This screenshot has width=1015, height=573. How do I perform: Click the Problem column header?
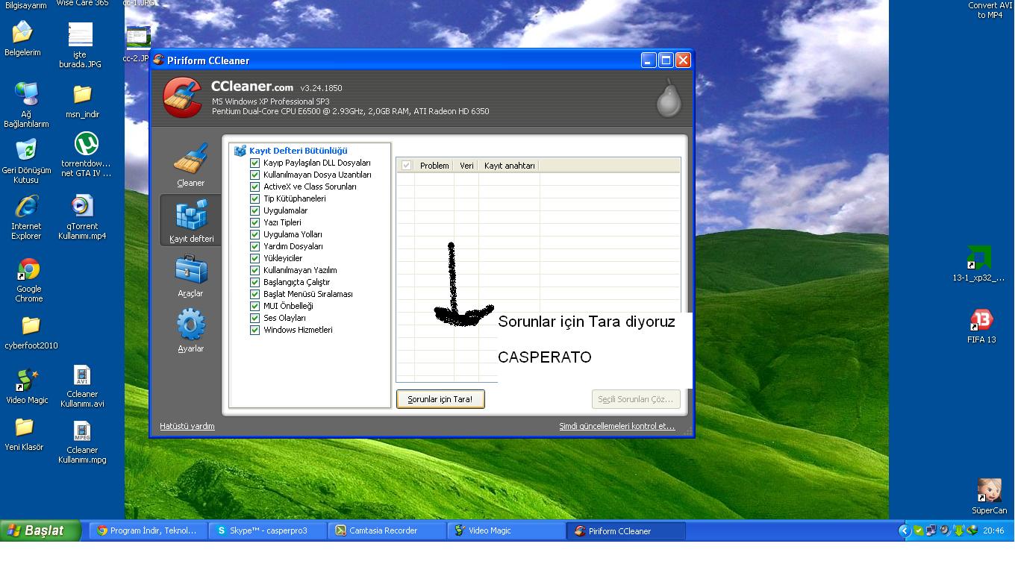click(x=434, y=166)
